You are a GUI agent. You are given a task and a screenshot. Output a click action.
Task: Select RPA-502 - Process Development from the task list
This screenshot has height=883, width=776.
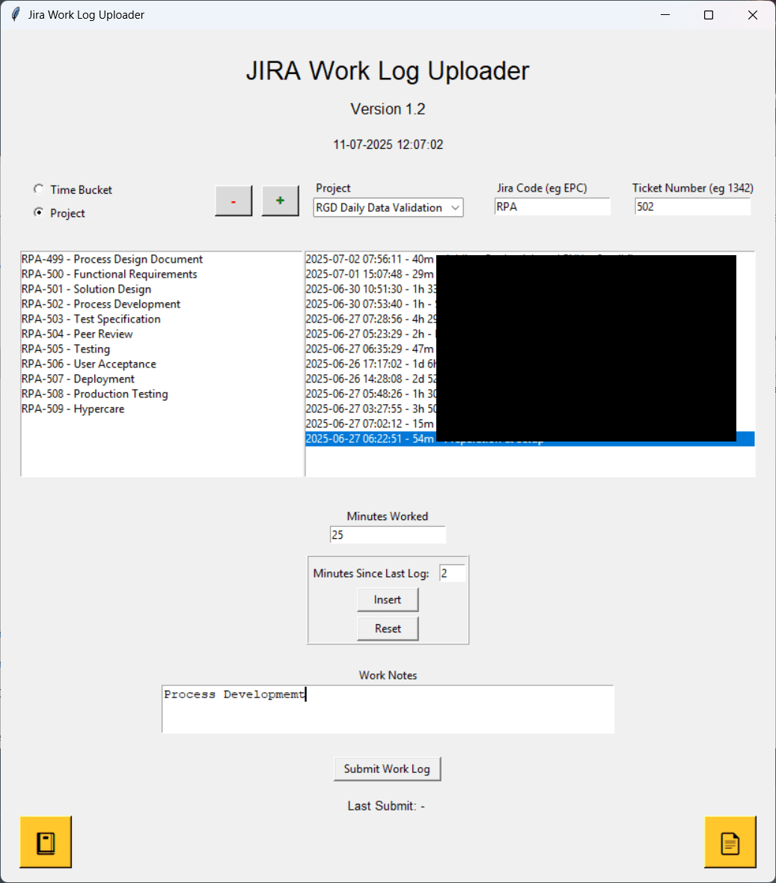[100, 304]
